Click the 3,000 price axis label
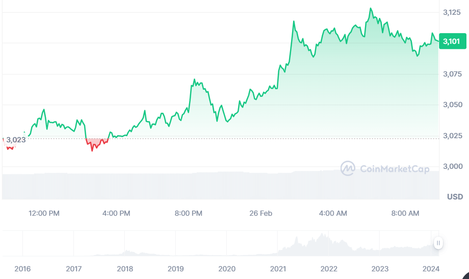 453,166
